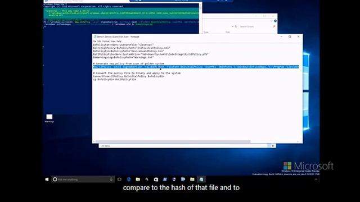360x202 pixels.
Task: Maximize the Notepad window
Action: tap(290, 36)
